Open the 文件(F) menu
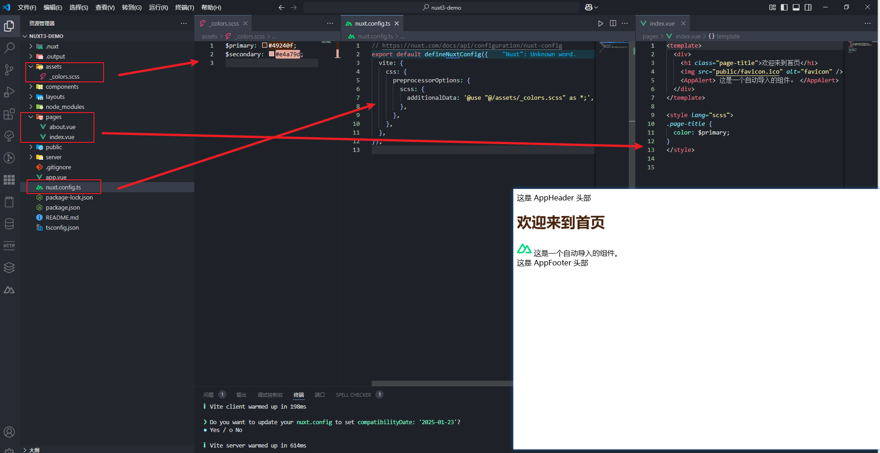The height and width of the screenshot is (453, 880). 27,7
